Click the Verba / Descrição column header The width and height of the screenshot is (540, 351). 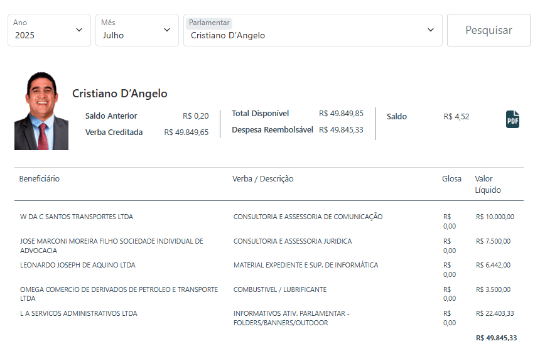click(262, 179)
